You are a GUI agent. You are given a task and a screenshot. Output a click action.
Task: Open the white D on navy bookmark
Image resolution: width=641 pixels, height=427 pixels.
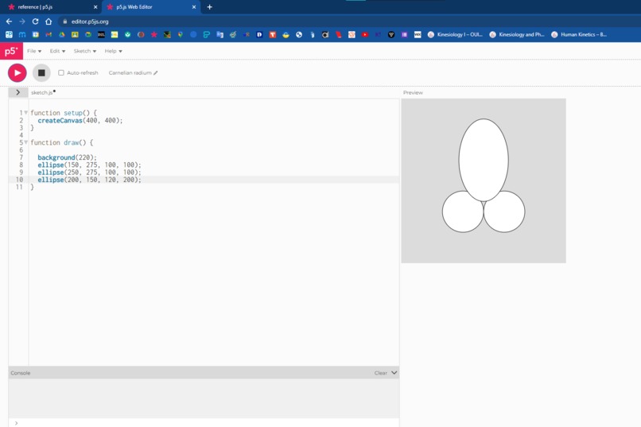pyautogui.click(x=259, y=35)
